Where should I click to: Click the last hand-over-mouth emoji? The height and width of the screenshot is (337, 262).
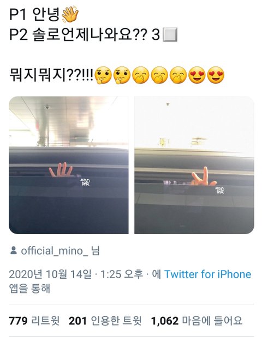[x=178, y=76]
